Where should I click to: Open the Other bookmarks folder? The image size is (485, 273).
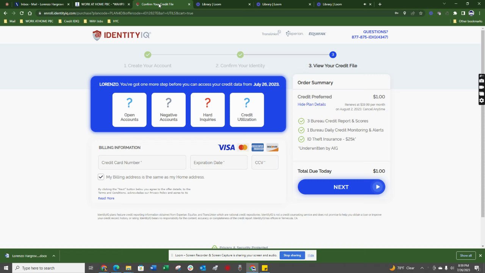point(468,21)
